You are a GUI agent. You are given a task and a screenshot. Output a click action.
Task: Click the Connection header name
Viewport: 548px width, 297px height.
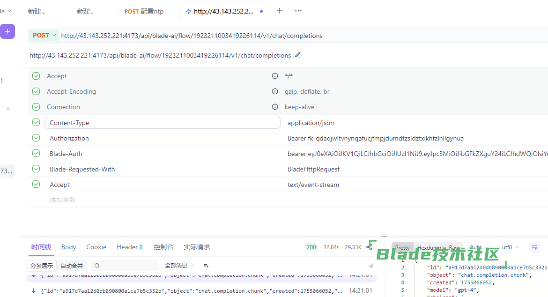tap(63, 107)
